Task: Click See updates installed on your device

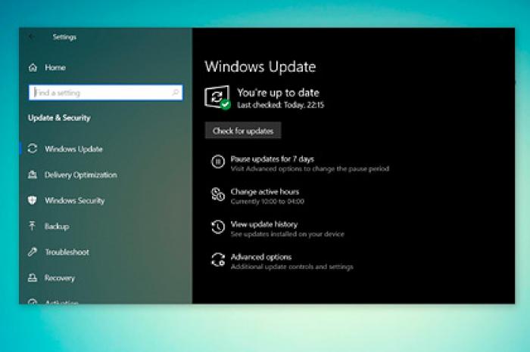Action: [287, 234]
